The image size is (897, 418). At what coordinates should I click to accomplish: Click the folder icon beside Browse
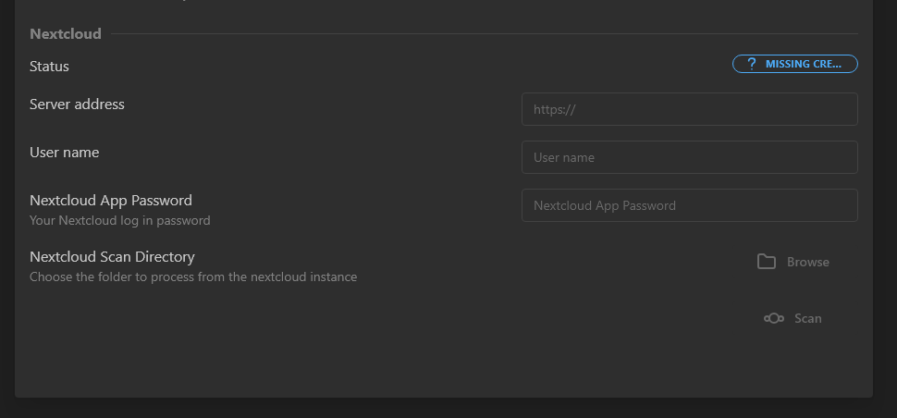(x=766, y=262)
